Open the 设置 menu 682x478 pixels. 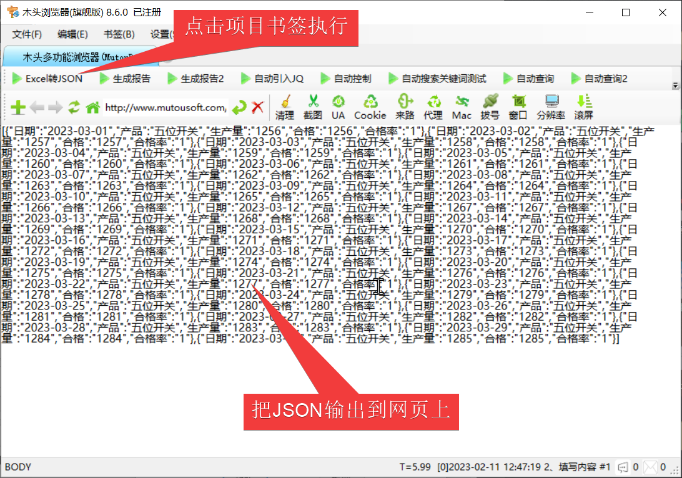(x=162, y=34)
